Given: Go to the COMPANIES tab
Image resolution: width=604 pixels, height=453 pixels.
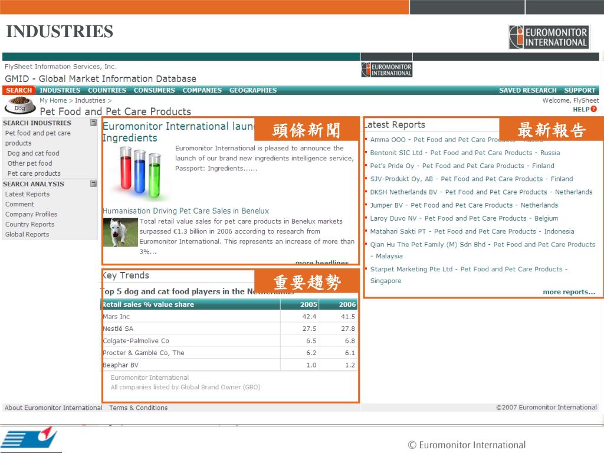Looking at the screenshot, I should (202, 90).
